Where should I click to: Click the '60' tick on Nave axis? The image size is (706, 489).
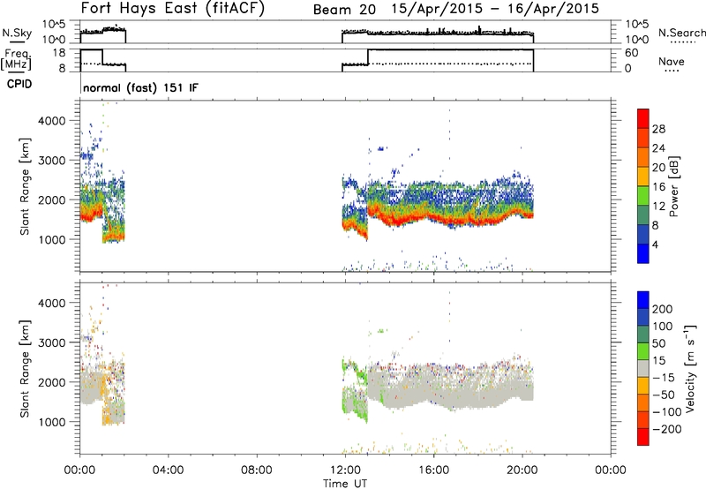tap(631, 53)
